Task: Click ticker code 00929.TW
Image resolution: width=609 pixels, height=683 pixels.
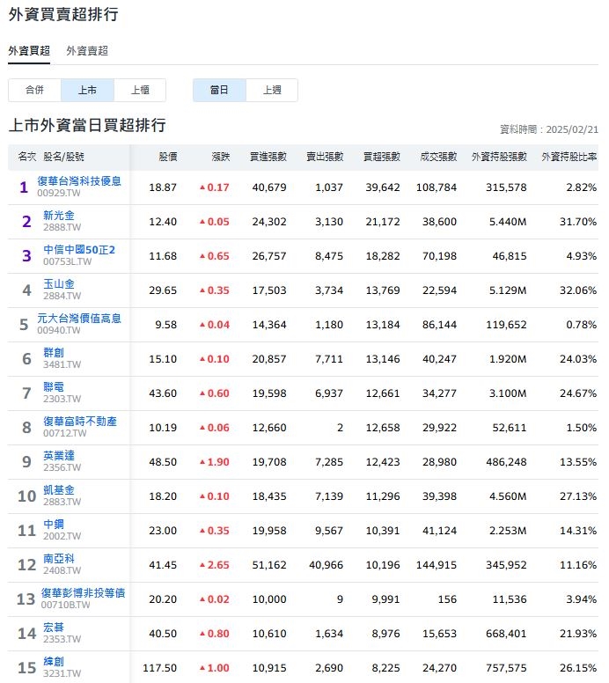Action: pos(59,193)
